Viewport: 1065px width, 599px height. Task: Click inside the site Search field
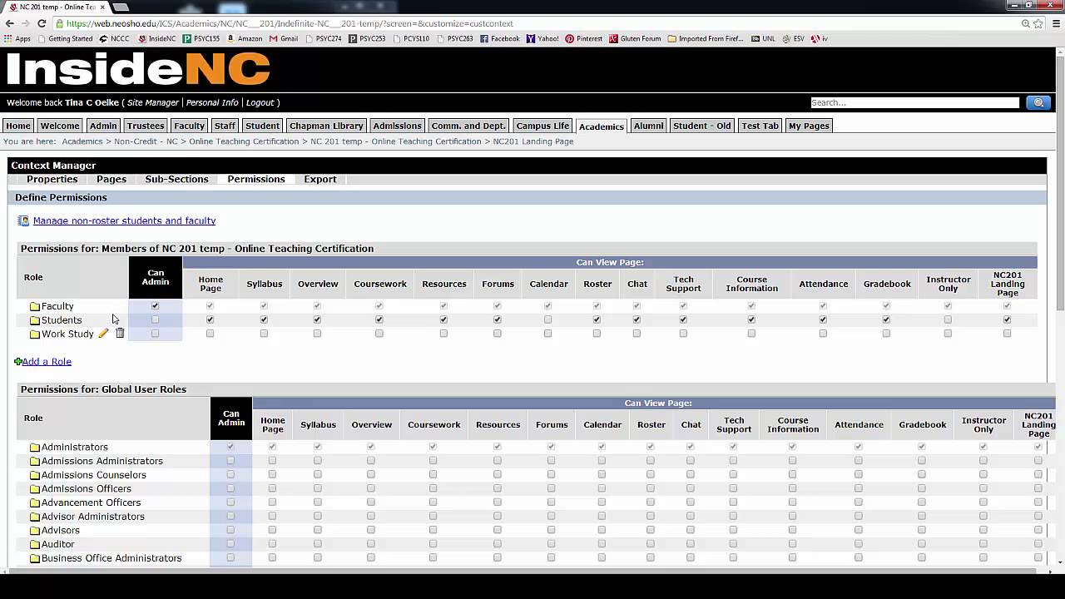915,102
